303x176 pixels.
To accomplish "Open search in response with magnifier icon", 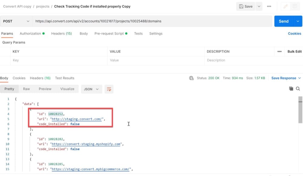I will [298, 88].
